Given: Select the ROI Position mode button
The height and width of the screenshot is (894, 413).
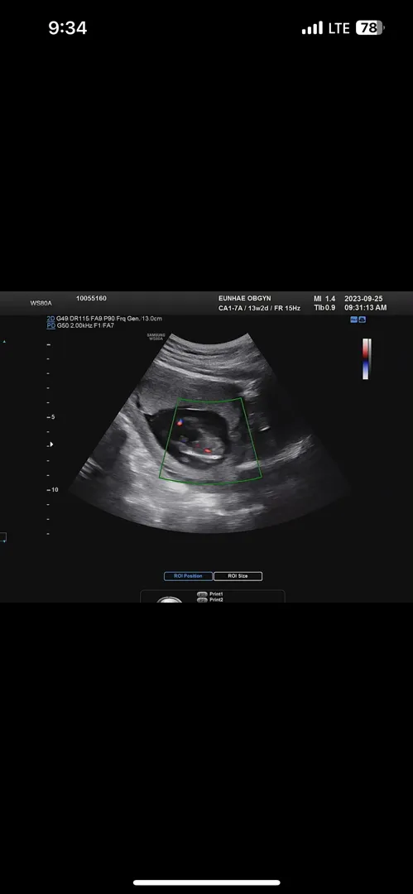Looking at the screenshot, I should pos(188,576).
